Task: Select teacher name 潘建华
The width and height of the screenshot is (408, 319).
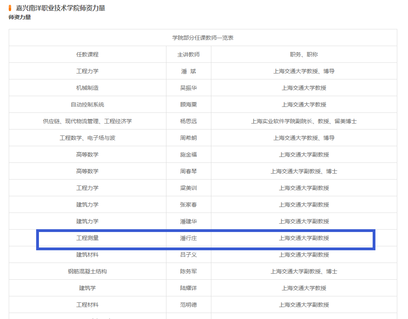Action: point(189,221)
